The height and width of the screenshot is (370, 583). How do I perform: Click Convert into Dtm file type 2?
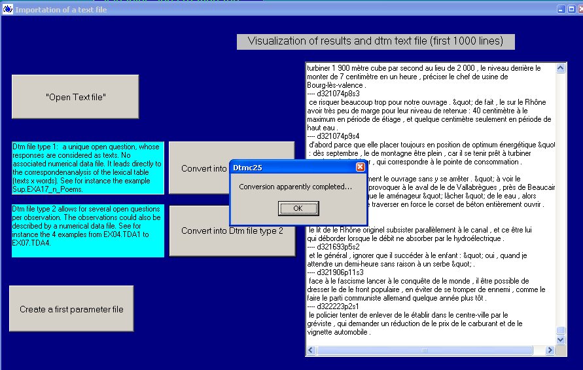tap(232, 231)
